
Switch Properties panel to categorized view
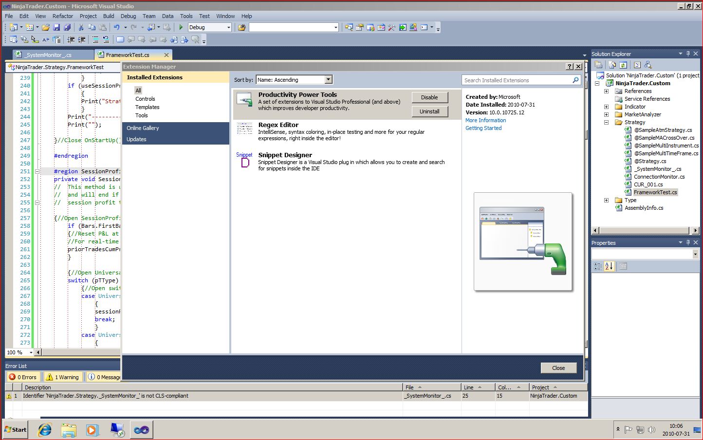coord(598,266)
